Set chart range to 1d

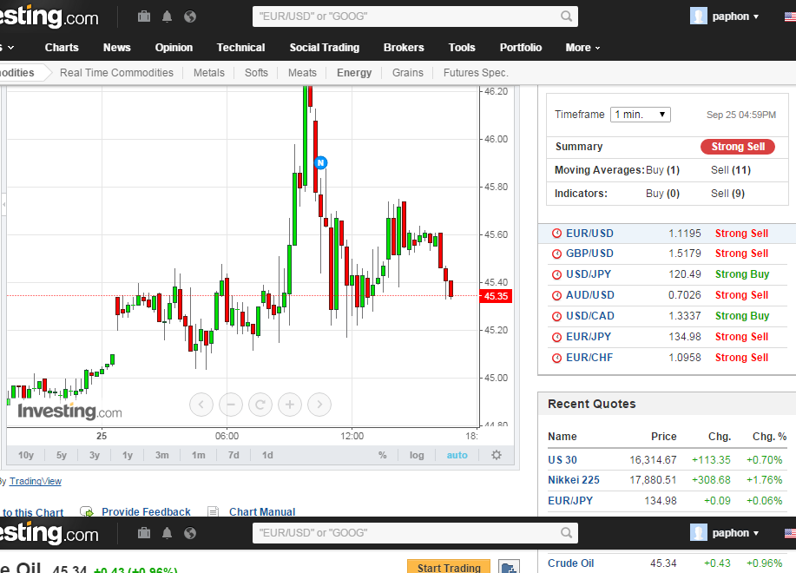pyautogui.click(x=267, y=455)
